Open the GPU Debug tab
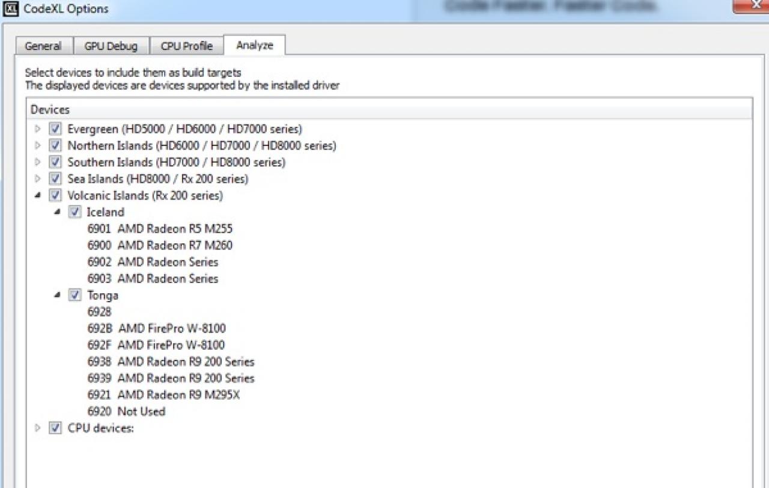Image resolution: width=769 pixels, height=488 pixels. (111, 46)
